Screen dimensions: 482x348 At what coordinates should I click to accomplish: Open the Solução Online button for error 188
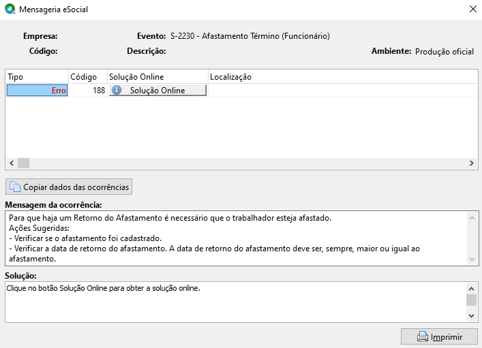click(157, 91)
